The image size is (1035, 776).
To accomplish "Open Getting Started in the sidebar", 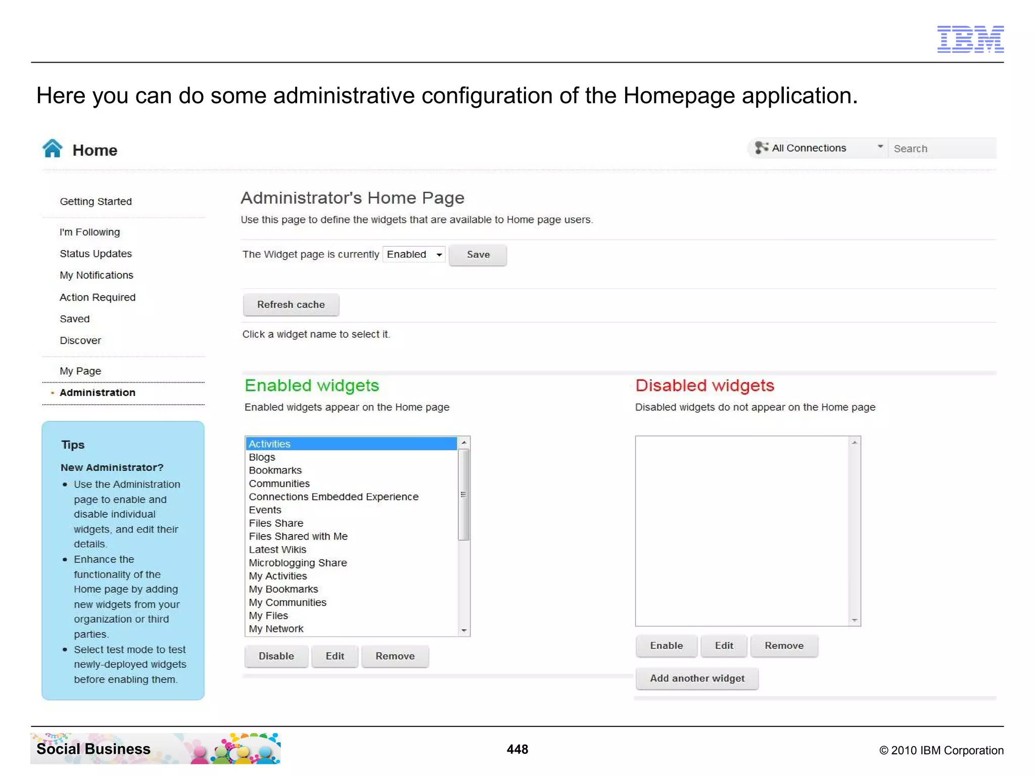I will tap(96, 202).
